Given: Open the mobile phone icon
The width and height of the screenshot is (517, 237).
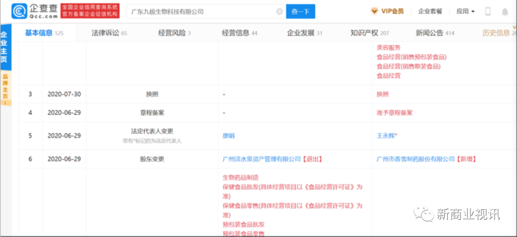Looking at the screenshot, I should pyautogui.click(x=488, y=11).
